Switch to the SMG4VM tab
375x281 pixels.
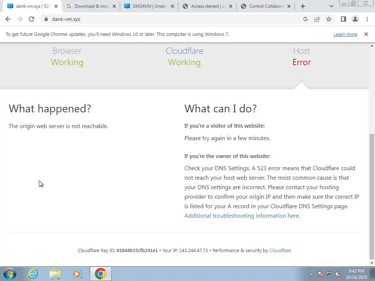(149, 6)
